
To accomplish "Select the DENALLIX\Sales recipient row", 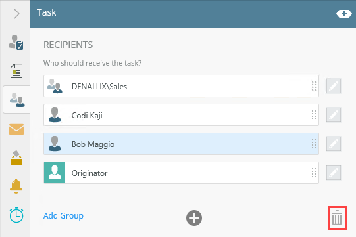I will (181, 86).
